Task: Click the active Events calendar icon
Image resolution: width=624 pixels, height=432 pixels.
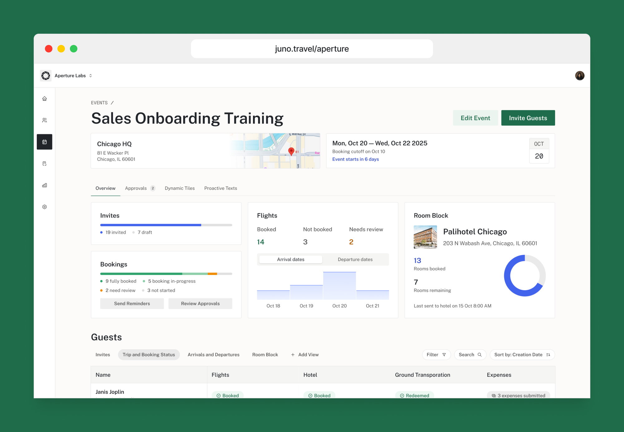Action: 45,142
